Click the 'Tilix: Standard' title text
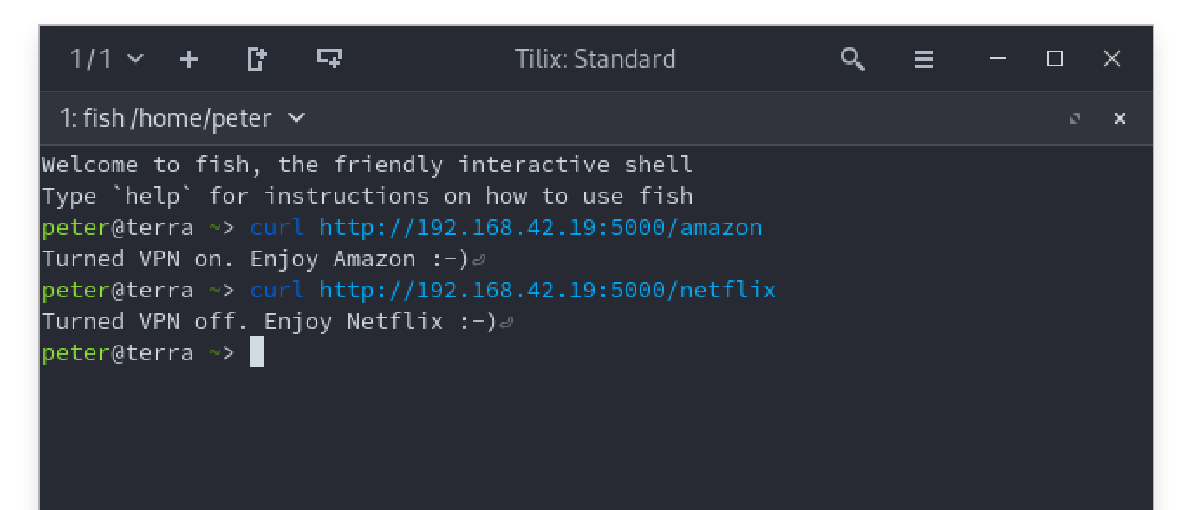 pyautogui.click(x=596, y=59)
